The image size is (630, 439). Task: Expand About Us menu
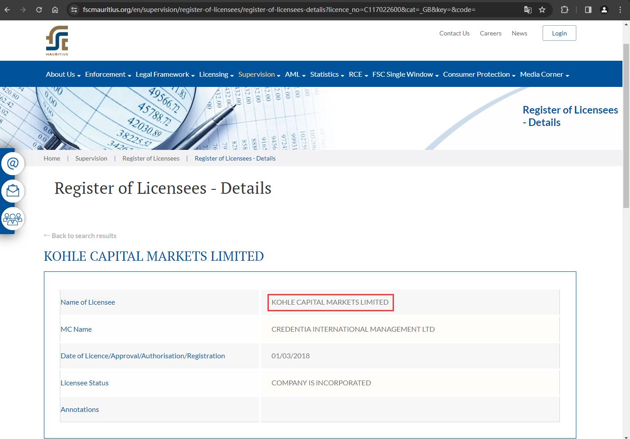pyautogui.click(x=63, y=74)
